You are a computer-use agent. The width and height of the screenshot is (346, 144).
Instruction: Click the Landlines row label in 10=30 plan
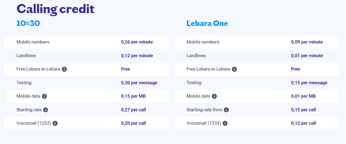(26, 56)
